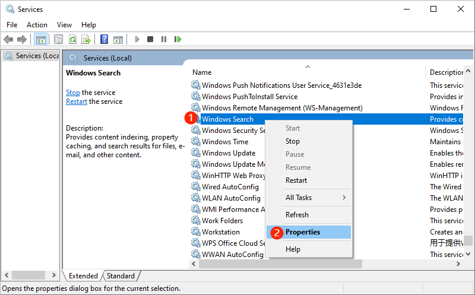
Task: Click gear icon beside Wired AutoConfig
Action: coord(196,186)
